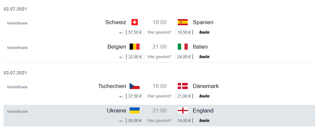315x127 pixels.
Task: Click the Switzerland flag icon
Action: tap(135, 22)
